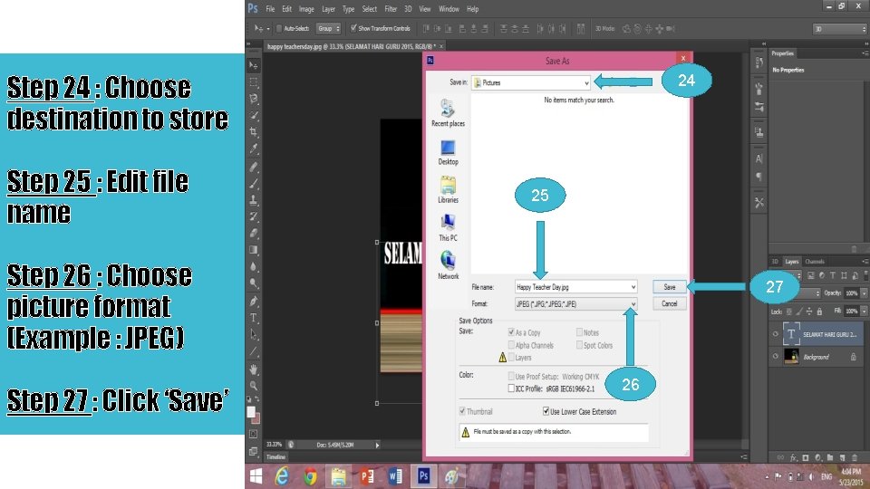The height and width of the screenshot is (489, 870).
Task: Expand the File name dropdown arrow
Action: 633,287
